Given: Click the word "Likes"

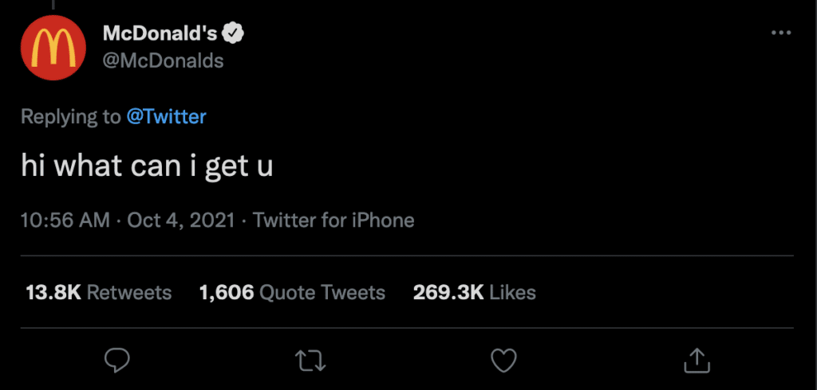Looking at the screenshot, I should pos(512,292).
